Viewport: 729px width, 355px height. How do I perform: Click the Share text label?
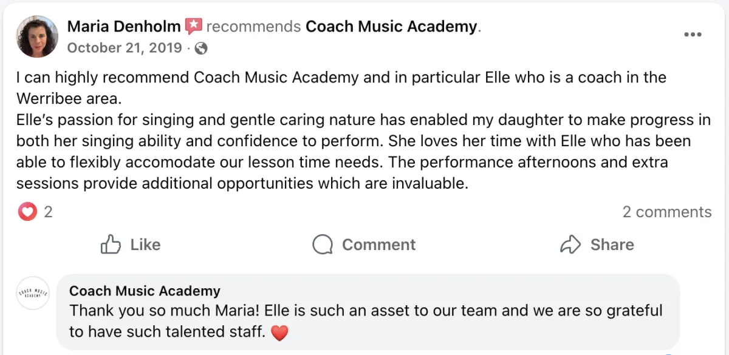612,245
